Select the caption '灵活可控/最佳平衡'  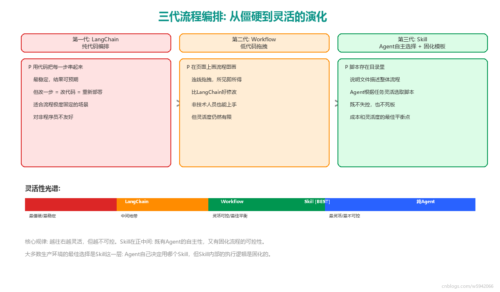(x=230, y=216)
